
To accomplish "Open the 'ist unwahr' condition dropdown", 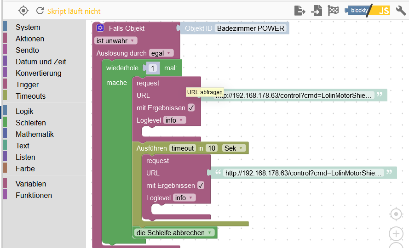I will 115,40.
